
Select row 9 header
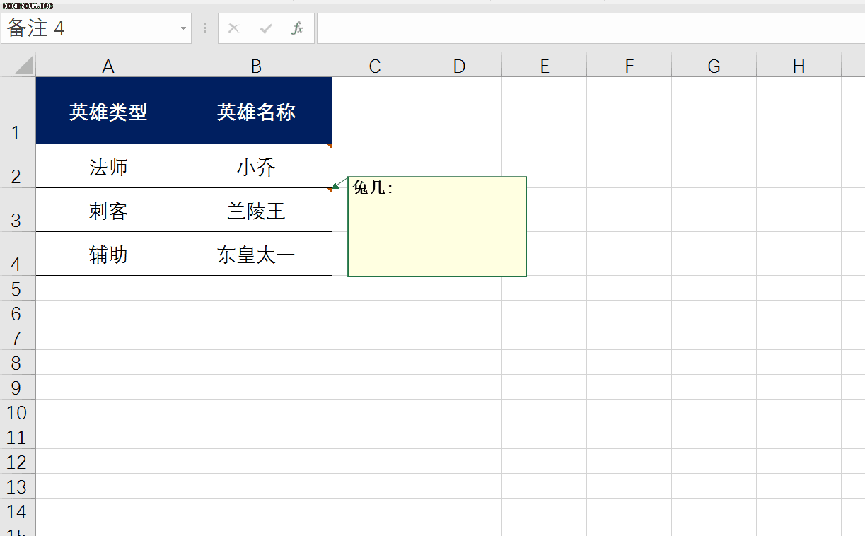coord(18,387)
